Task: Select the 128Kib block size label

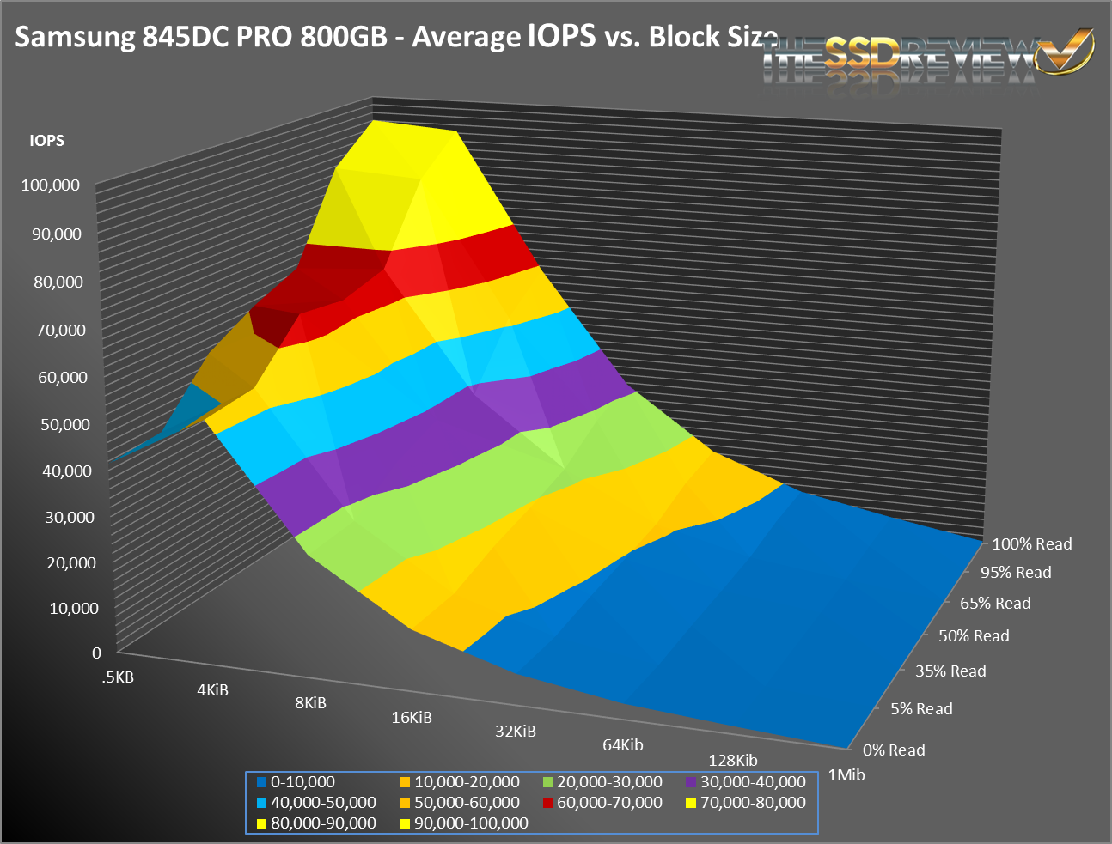Action: coord(732,761)
